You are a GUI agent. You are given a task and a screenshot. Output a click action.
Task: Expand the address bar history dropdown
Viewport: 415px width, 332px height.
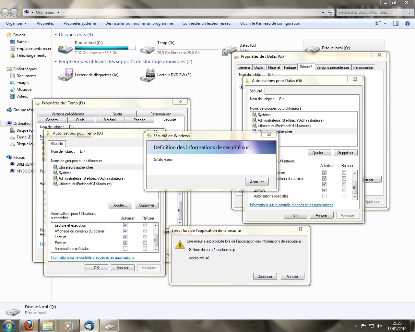click(x=323, y=12)
